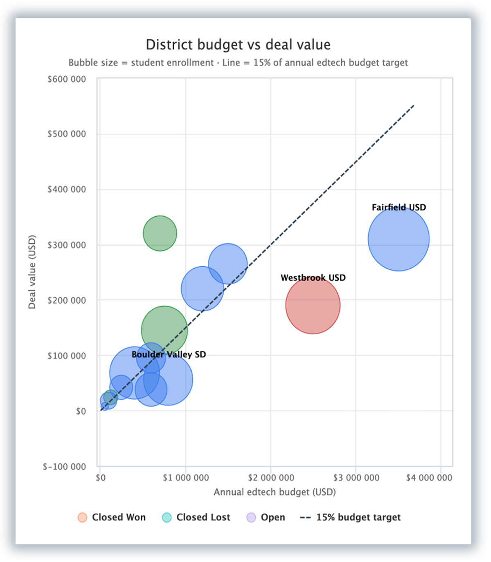Viewport: 491px width, 562px height.
Task: Click the $-100 000 y-axis label
Action: point(64,467)
